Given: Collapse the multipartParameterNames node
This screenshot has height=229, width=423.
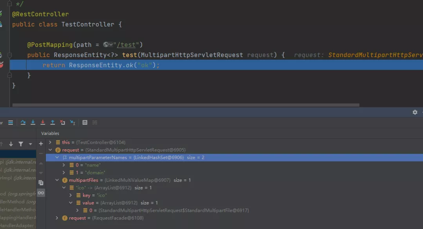Looking at the screenshot, I should tap(57, 157).
